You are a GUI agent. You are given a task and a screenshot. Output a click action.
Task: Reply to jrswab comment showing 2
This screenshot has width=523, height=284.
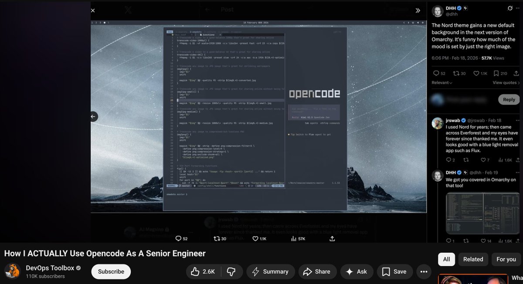pyautogui.click(x=451, y=160)
